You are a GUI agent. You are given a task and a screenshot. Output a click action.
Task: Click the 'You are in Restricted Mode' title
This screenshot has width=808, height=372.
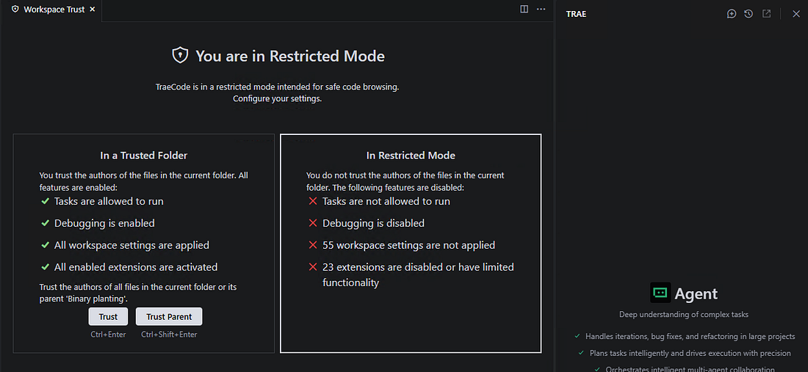[290, 56]
